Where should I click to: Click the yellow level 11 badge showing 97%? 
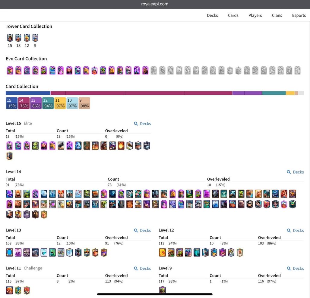pyautogui.click(x=60, y=103)
